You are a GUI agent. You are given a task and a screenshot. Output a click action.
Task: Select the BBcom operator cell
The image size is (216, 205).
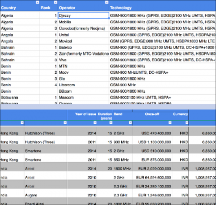click(83, 91)
